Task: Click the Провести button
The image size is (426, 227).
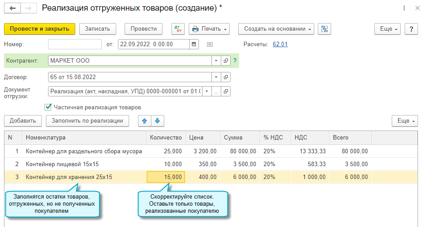Action: click(143, 29)
